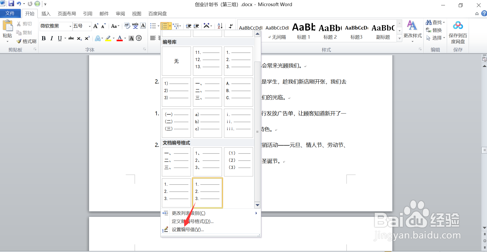Open the Asian layout tool
This screenshot has height=252, width=487.
point(207,26)
